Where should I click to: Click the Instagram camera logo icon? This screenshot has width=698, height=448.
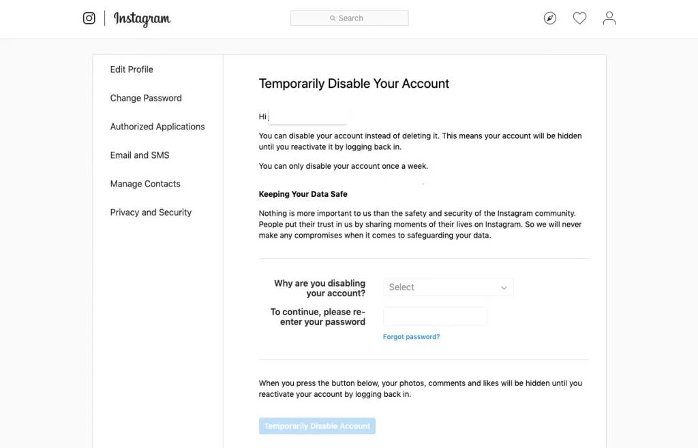89,18
